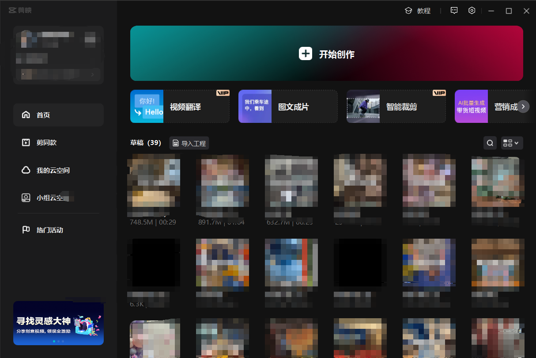Click the search drafts magnifier icon
Viewport: 536px width, 358px height.
[490, 143]
